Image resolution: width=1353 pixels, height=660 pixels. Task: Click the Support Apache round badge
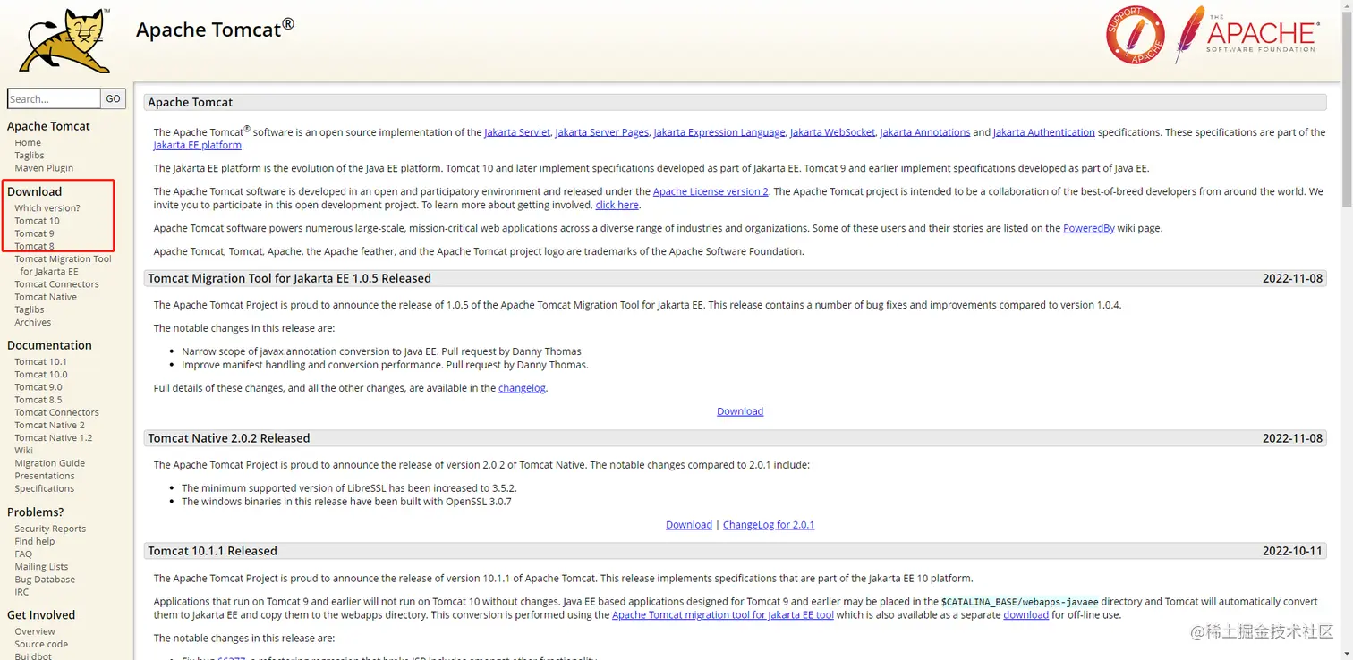point(1135,36)
